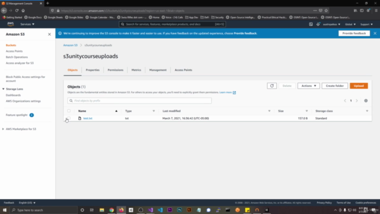The height and width of the screenshot is (214, 380).
Task: Expand AWS Marketplace for S3 section
Action: [3, 129]
